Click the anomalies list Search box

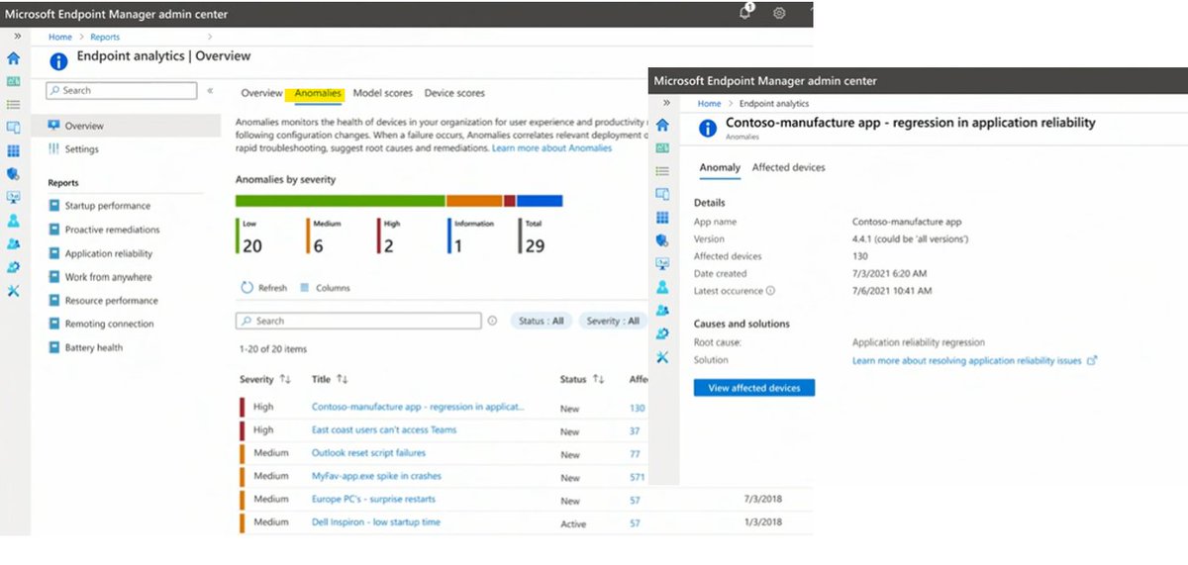coord(358,321)
